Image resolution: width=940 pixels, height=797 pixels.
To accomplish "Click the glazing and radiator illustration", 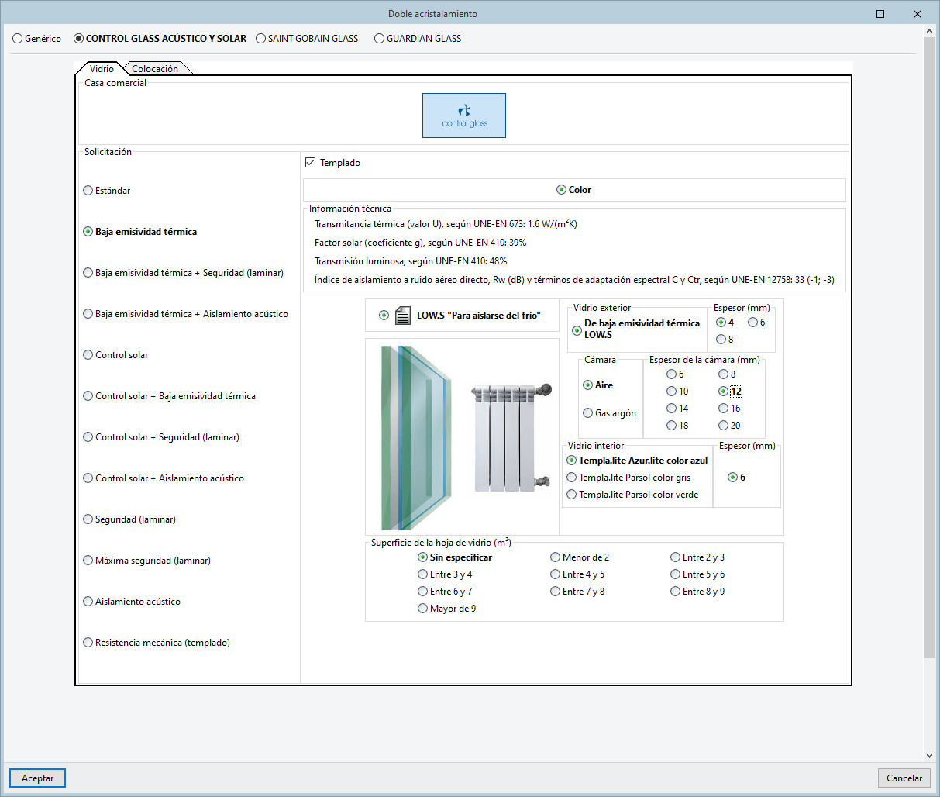I will pyautogui.click(x=463, y=436).
